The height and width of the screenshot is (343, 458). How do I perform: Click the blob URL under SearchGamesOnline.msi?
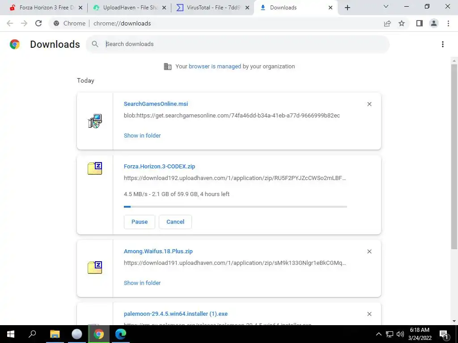click(x=232, y=116)
